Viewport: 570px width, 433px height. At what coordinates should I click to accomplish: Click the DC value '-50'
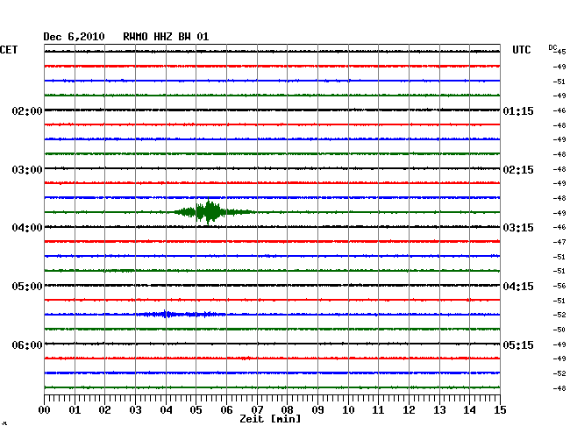(x=559, y=330)
